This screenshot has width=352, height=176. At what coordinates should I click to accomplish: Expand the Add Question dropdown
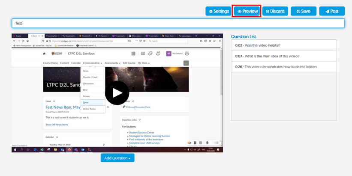[x=117, y=158]
